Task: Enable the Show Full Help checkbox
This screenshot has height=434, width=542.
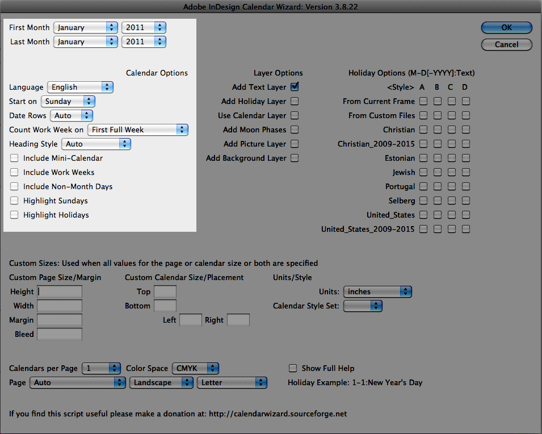Action: click(293, 368)
